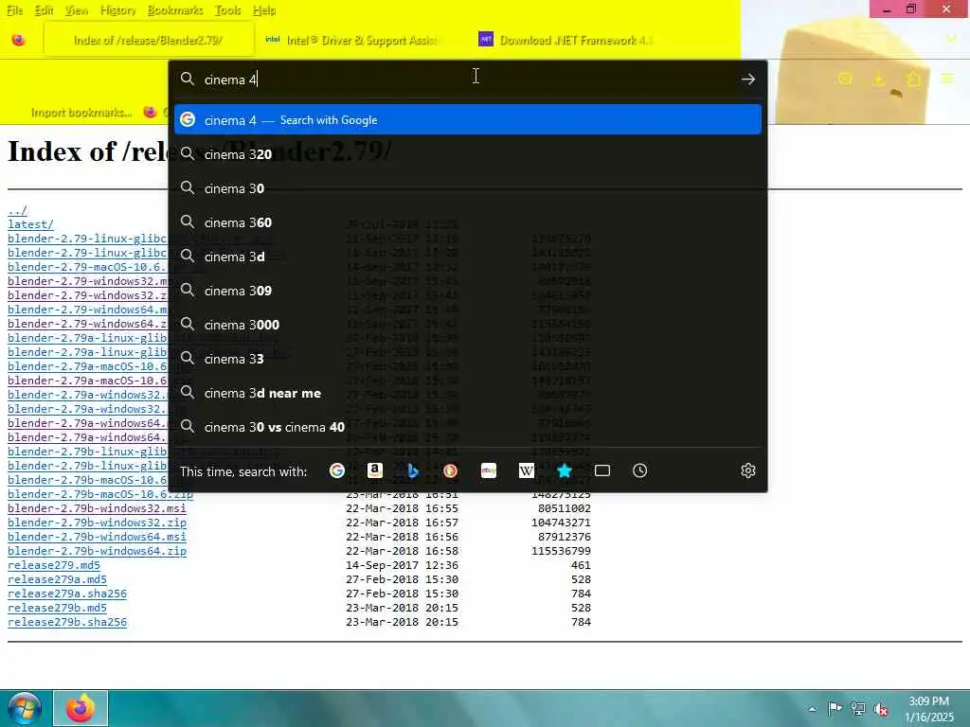Open the ../ parent directory link

[x=17, y=211]
